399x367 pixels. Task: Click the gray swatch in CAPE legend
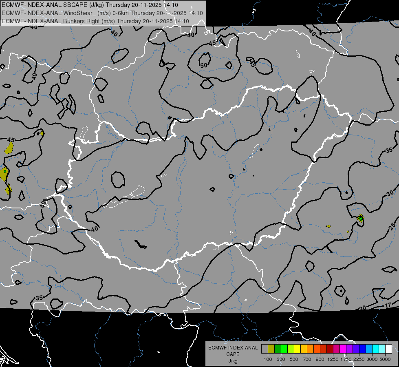pos(265,349)
